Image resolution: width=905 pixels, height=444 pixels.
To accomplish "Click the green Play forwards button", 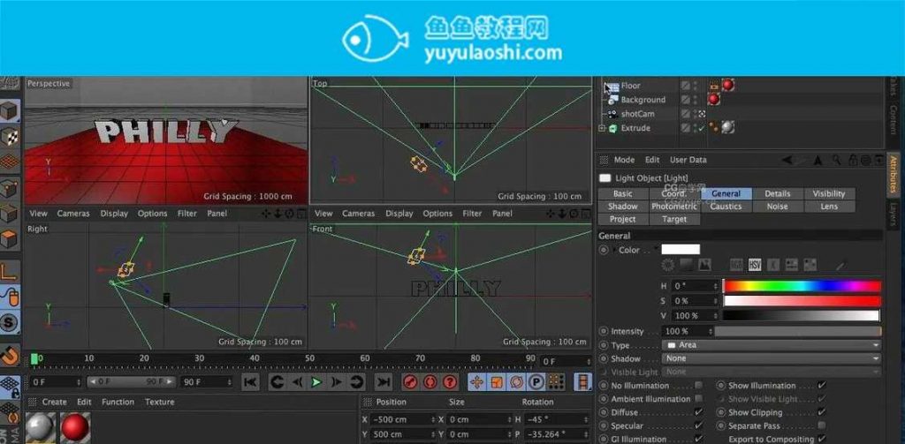I will click(316, 382).
